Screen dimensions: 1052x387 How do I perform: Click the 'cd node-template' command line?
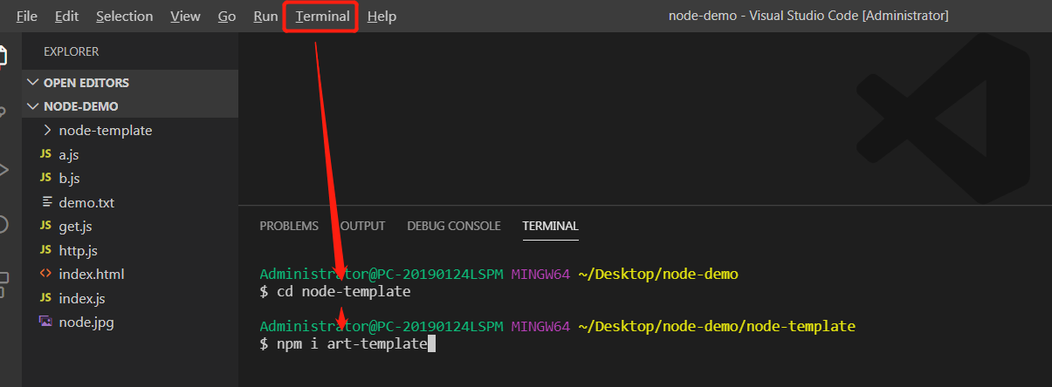click(335, 291)
